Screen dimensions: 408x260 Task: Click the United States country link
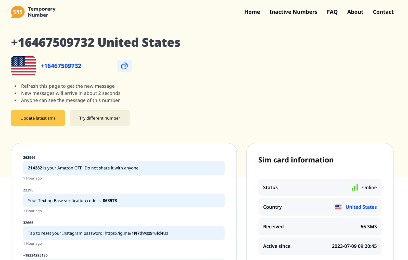coord(361,207)
